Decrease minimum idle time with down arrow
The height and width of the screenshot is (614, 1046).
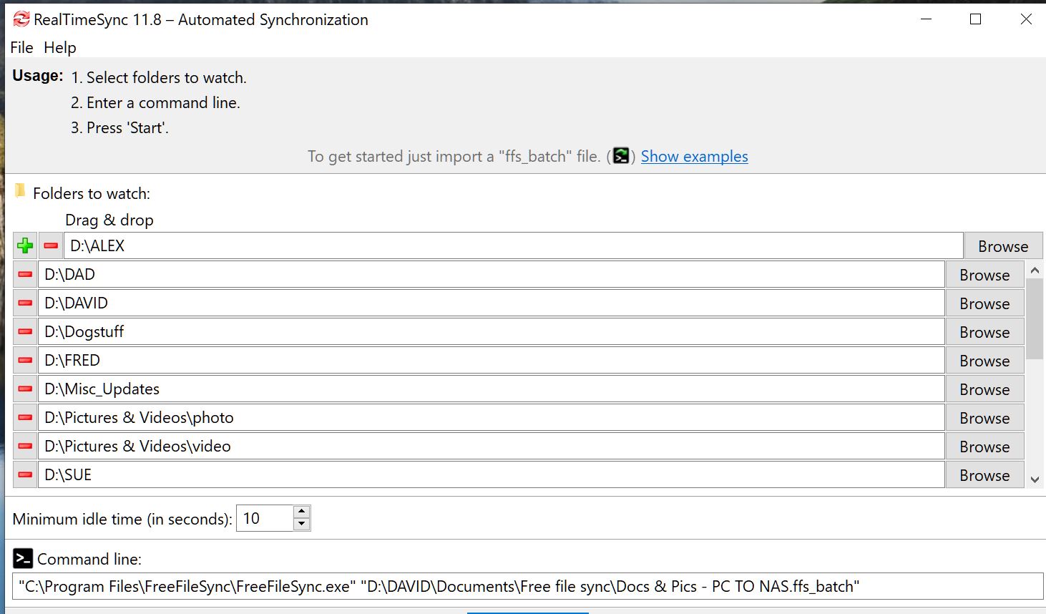[302, 525]
